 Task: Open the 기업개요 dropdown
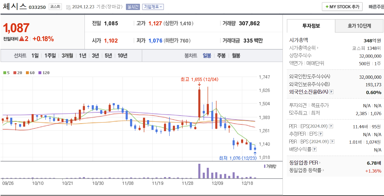(153, 6)
